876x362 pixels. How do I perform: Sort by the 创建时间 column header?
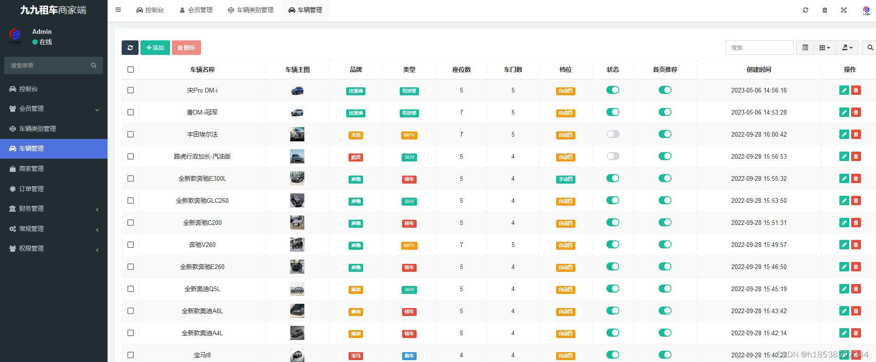tap(759, 69)
